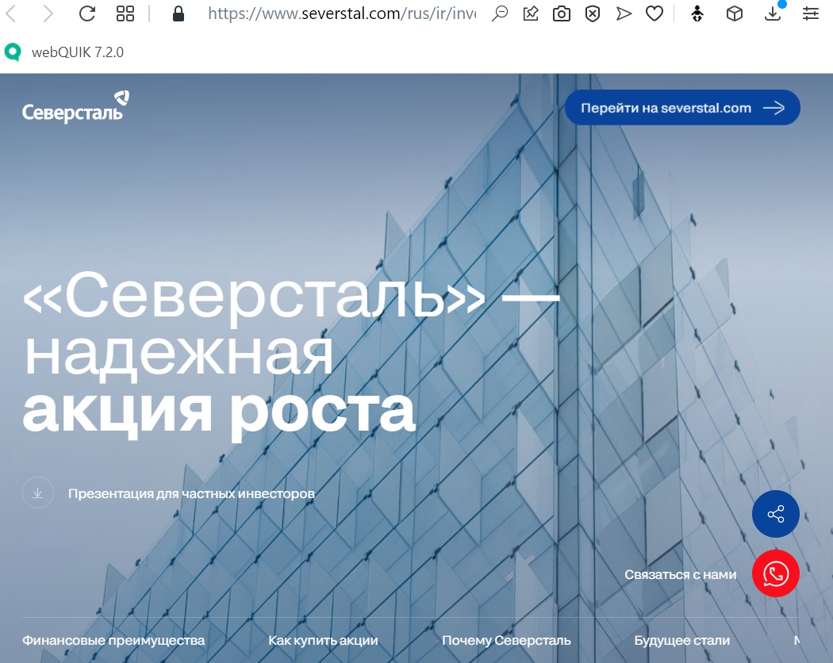The width and height of the screenshot is (833, 663).
Task: Click the red phone chat contact button
Action: (776, 573)
